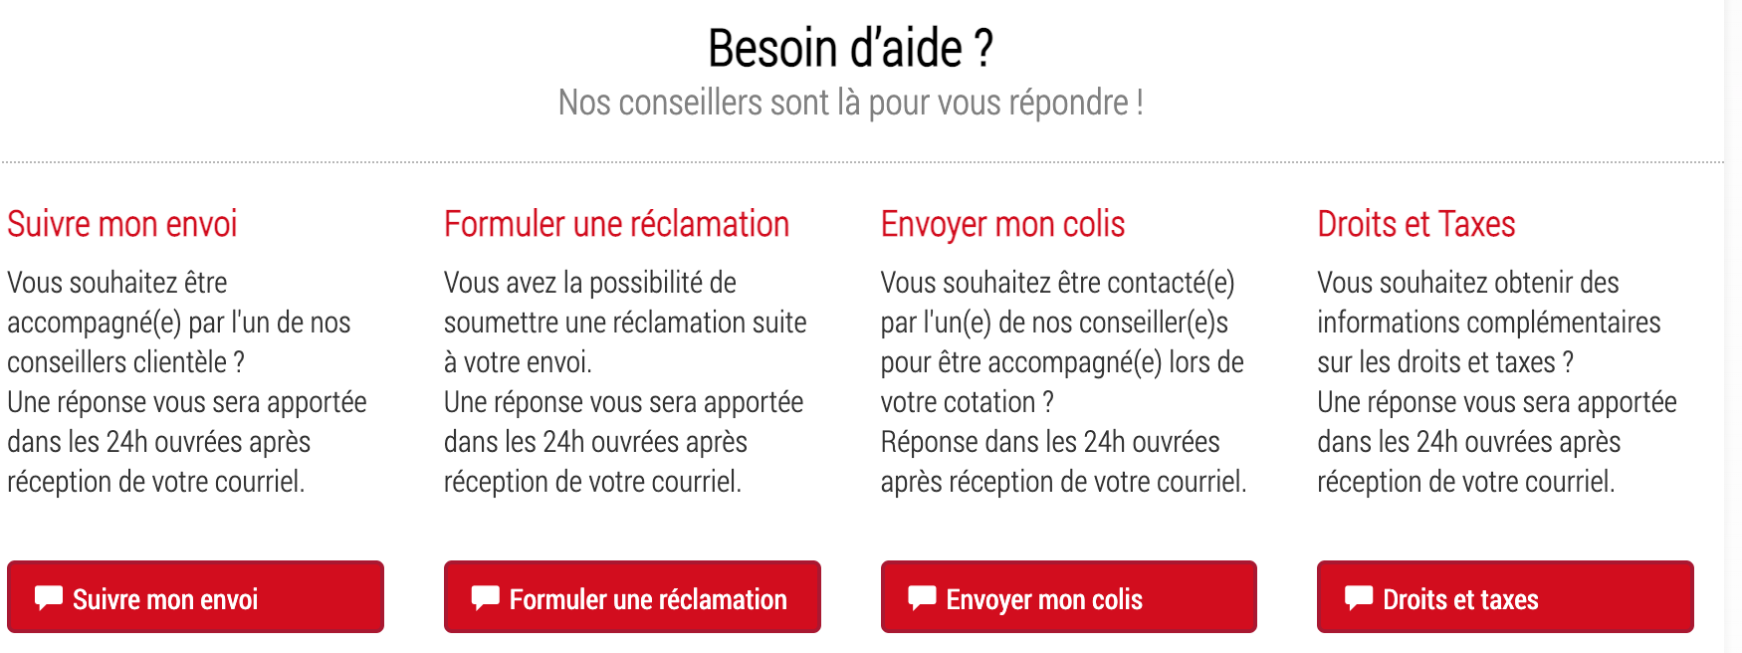Select the Envoyer mon colis red heading
This screenshot has width=1742, height=653.
1002,225
